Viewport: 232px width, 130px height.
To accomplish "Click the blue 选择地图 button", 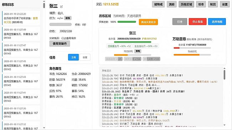I will click(217, 22).
